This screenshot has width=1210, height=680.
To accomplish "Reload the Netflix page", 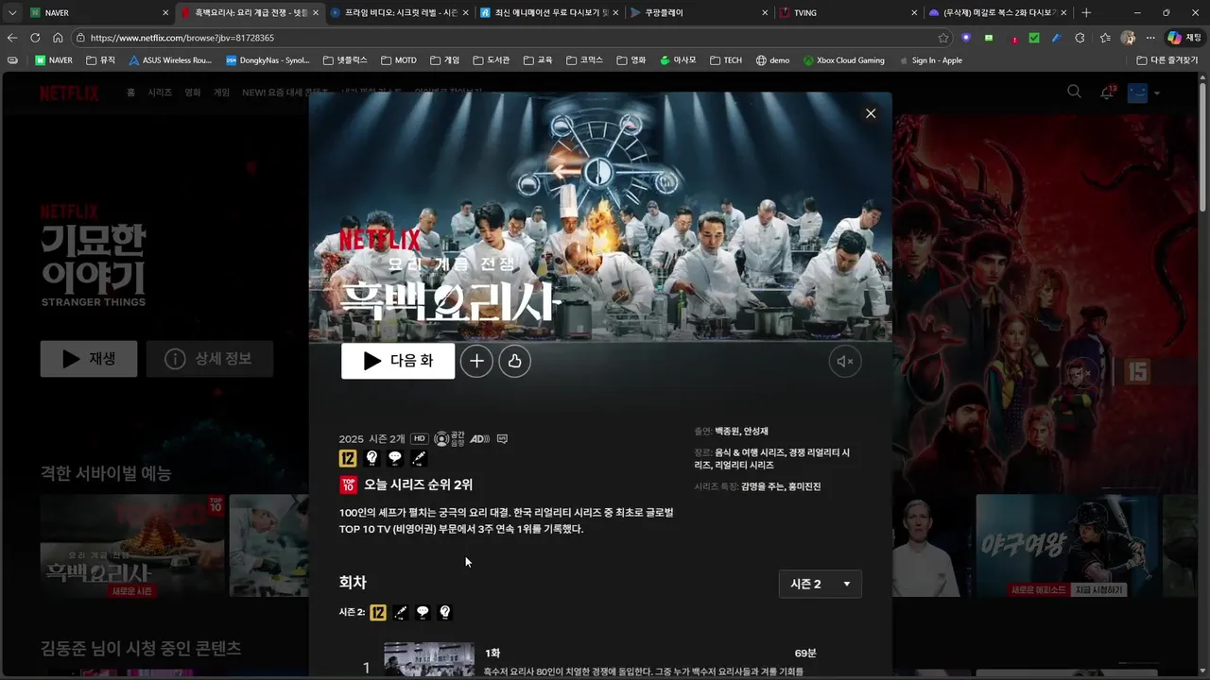I will 35,38.
